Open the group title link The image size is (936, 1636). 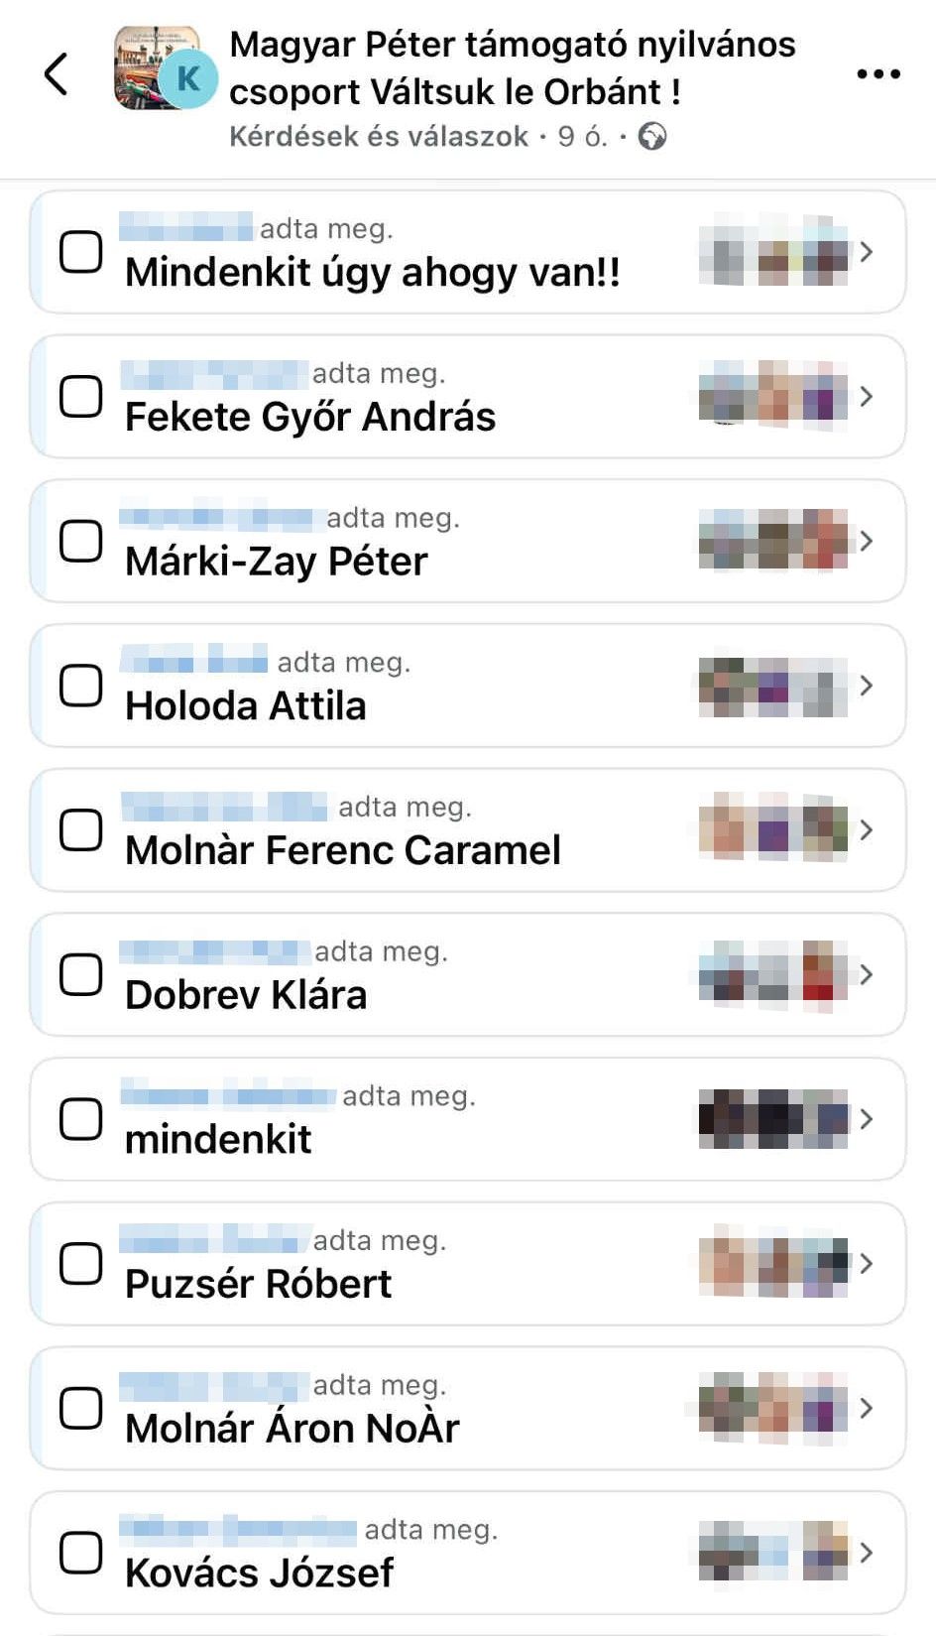(512, 67)
